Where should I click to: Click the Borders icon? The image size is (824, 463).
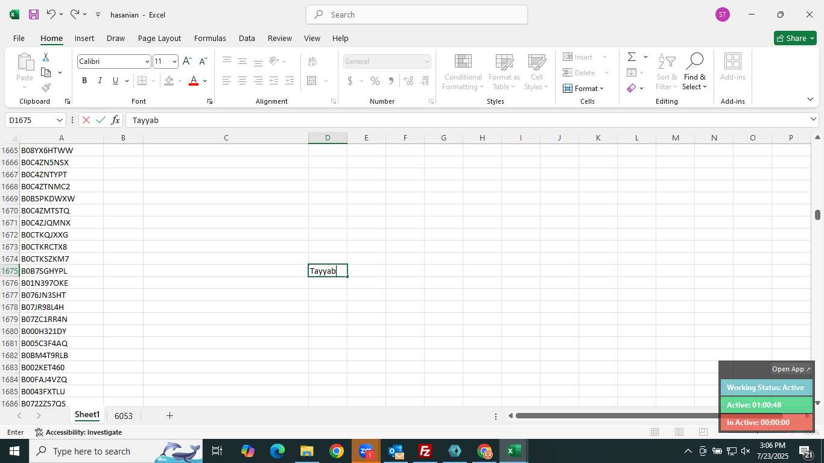pos(142,81)
